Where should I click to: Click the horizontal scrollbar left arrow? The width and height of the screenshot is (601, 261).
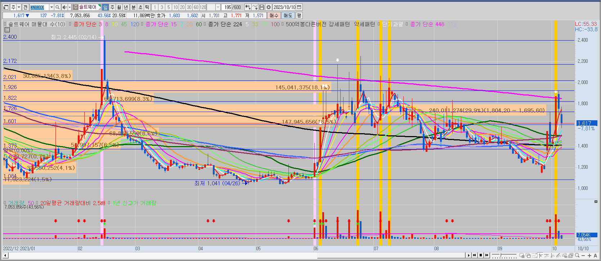pos(5,256)
